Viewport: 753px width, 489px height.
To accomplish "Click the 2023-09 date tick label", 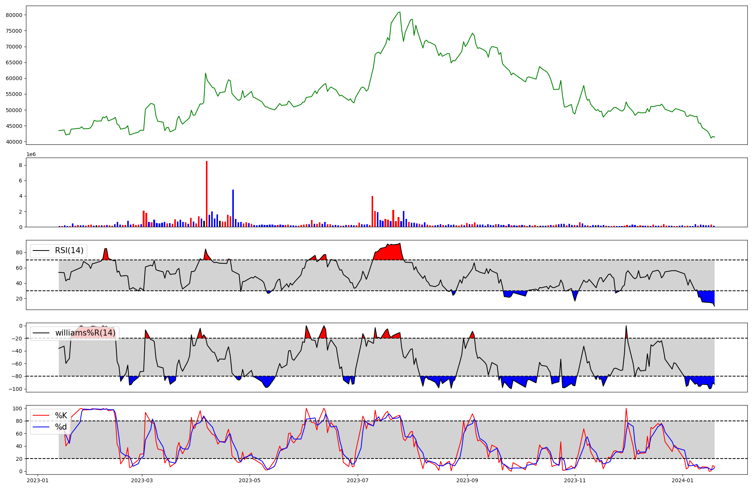I will tap(467, 480).
